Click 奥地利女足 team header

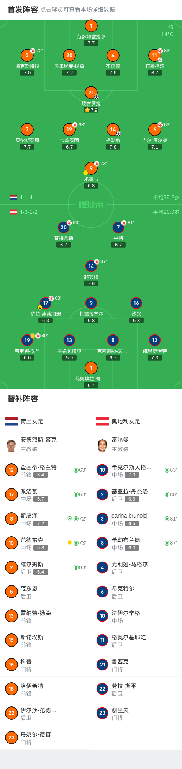[136, 421]
